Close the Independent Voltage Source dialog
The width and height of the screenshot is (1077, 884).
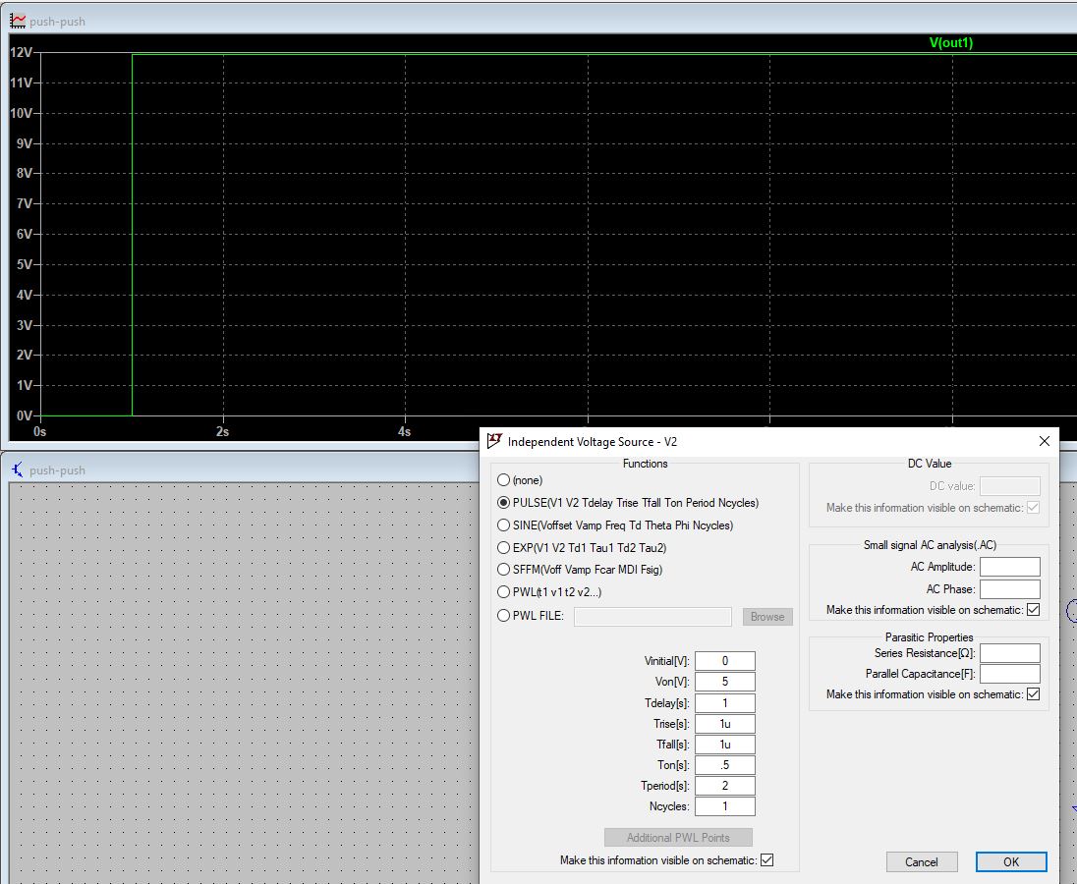click(x=1044, y=441)
